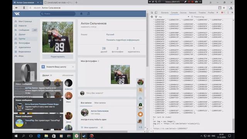Image resolution: width=247 pixels, height=139 pixels.
Task: Clear the console with the clear icon
Action: click(x=152, y=17)
